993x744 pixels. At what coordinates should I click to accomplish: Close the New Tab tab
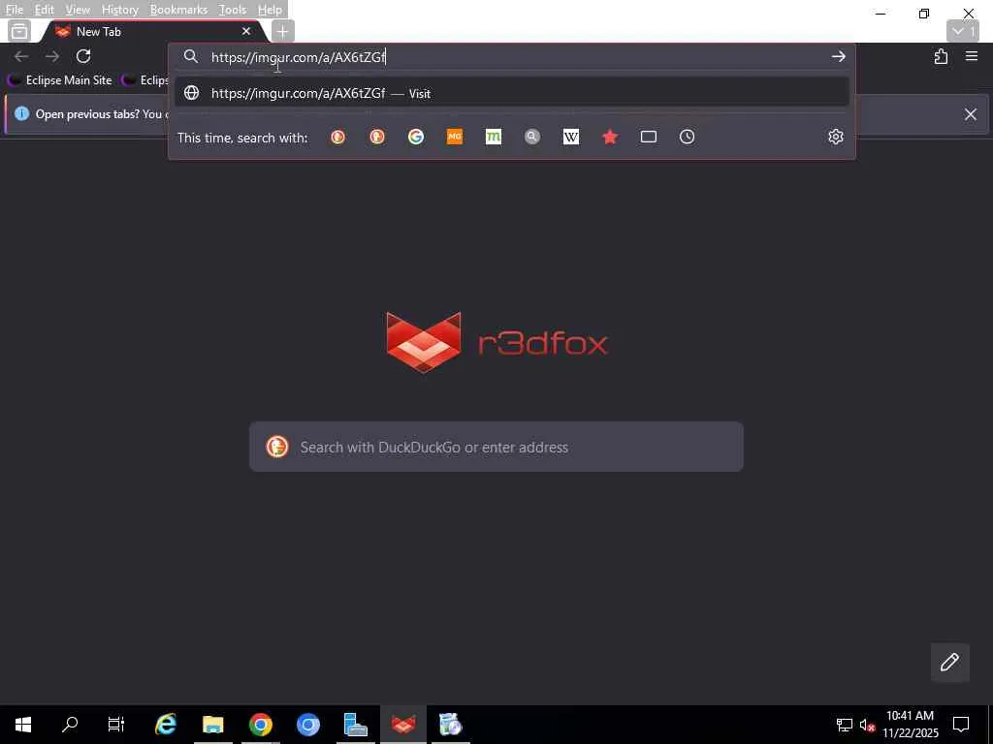tap(245, 31)
